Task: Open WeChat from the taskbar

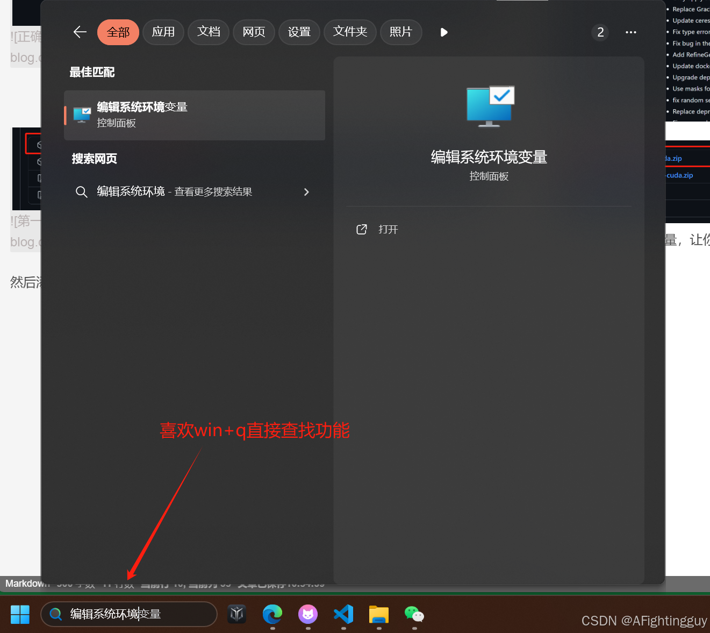Action: tap(414, 615)
